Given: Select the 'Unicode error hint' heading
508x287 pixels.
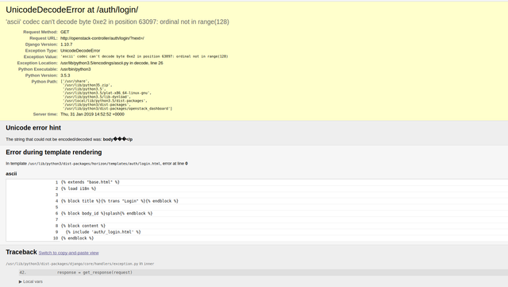Looking at the screenshot, I should pyautogui.click(x=33, y=128).
